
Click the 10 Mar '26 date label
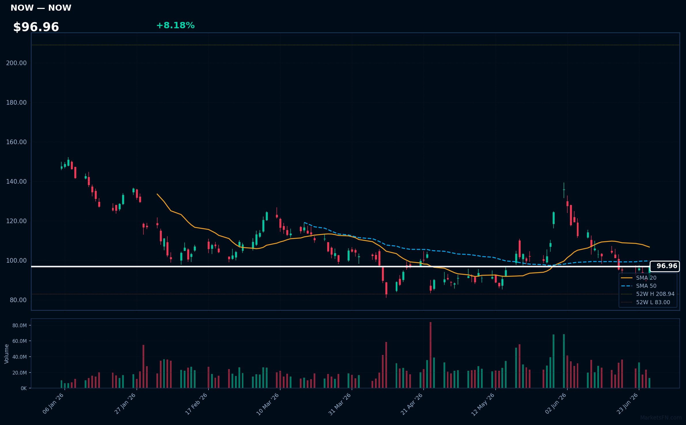click(x=268, y=404)
